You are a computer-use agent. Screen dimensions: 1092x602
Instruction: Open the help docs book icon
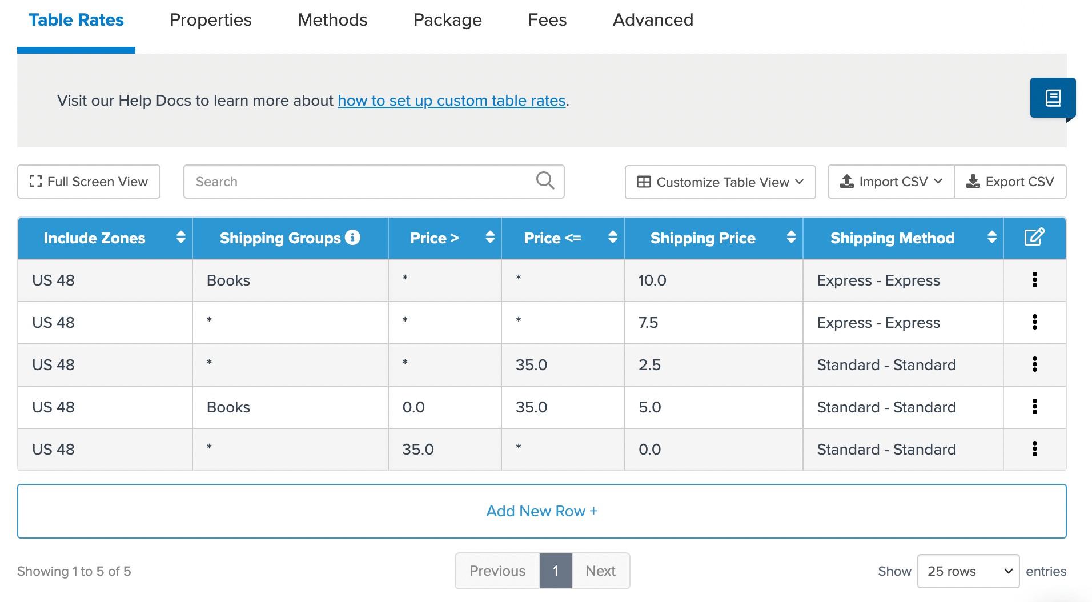click(1053, 98)
